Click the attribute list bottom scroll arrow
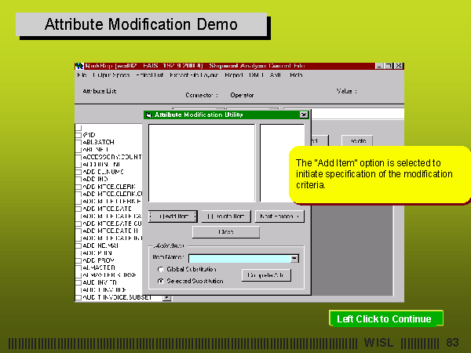The width and height of the screenshot is (471, 353). [166, 297]
